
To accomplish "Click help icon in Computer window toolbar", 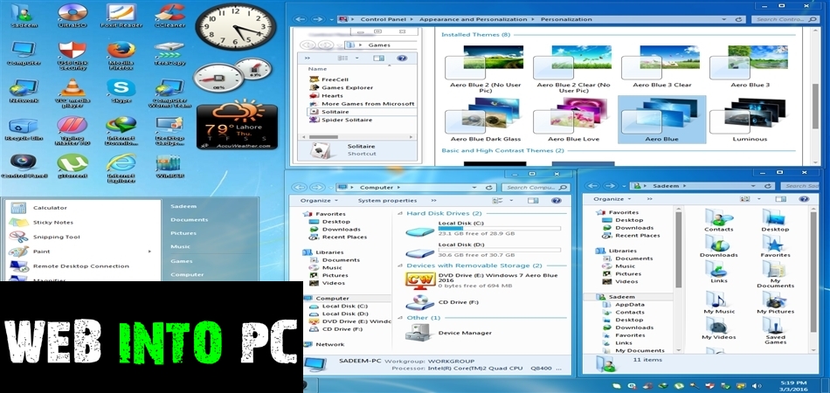I will point(556,201).
